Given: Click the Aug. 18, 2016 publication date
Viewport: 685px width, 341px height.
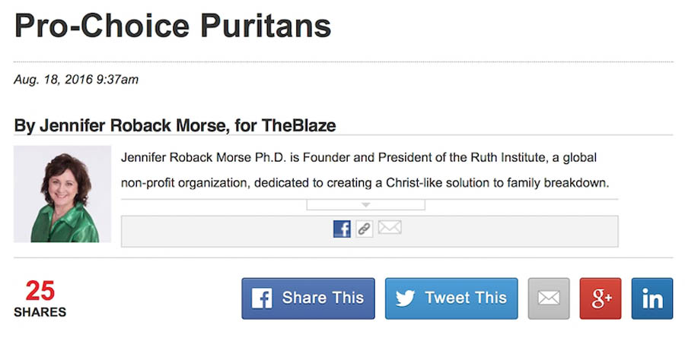Looking at the screenshot, I should pyautogui.click(x=76, y=79).
